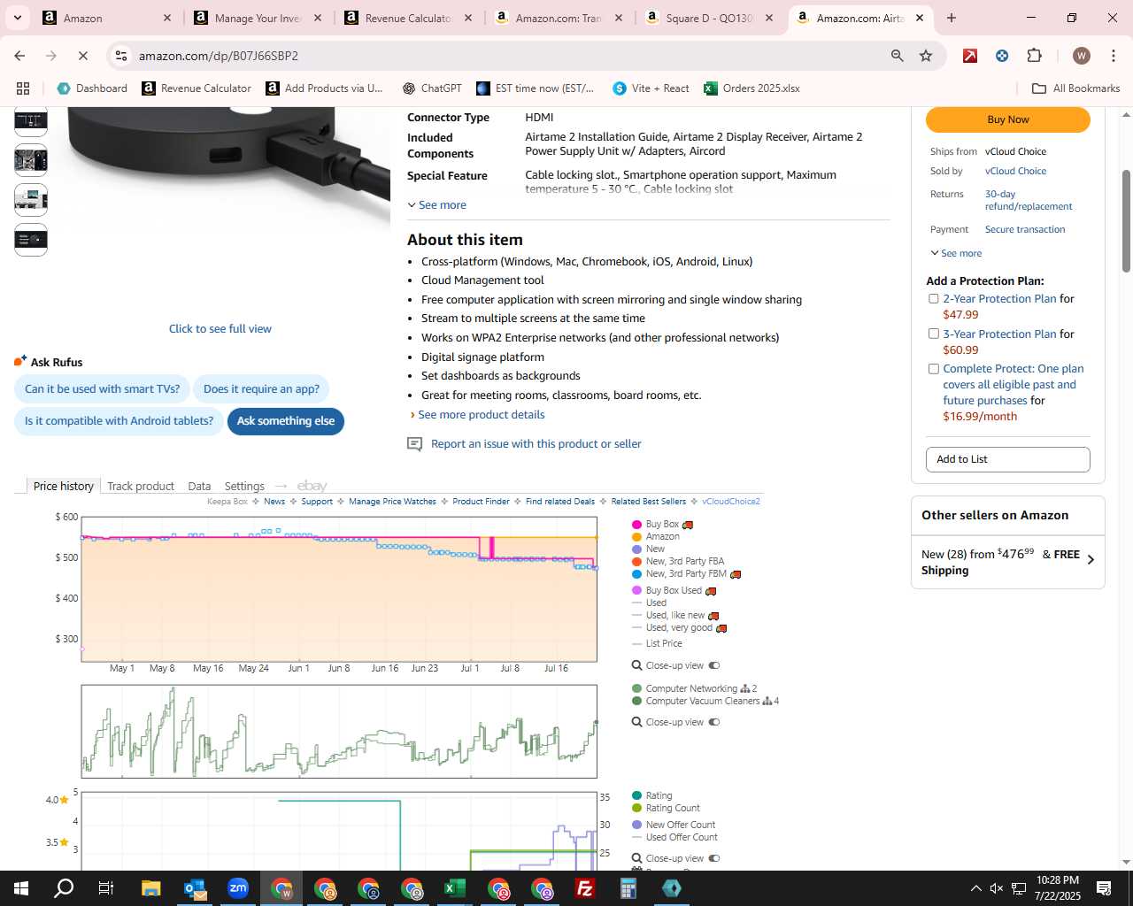This screenshot has height=906, width=1133.
Task: Open the apps grid in bookmarks bar
Action: click(23, 88)
